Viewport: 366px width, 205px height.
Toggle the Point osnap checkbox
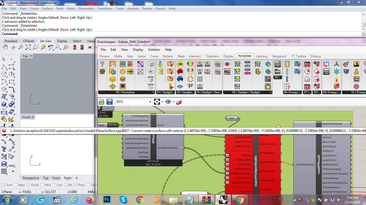(28, 185)
